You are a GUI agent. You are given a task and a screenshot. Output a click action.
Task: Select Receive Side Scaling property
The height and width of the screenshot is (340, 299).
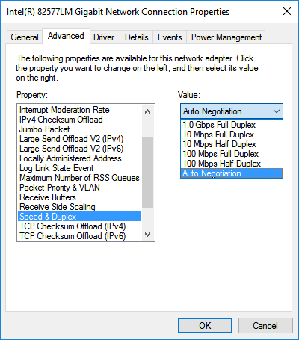80,207
